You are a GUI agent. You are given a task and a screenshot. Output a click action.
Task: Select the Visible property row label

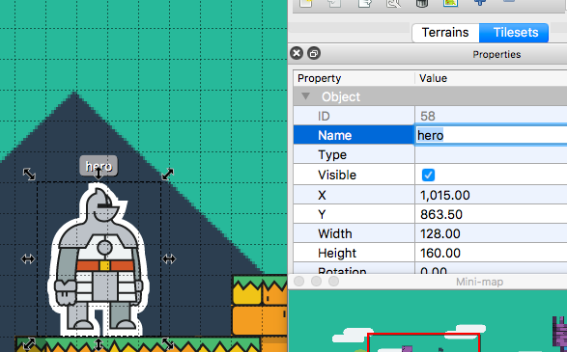coord(337,176)
